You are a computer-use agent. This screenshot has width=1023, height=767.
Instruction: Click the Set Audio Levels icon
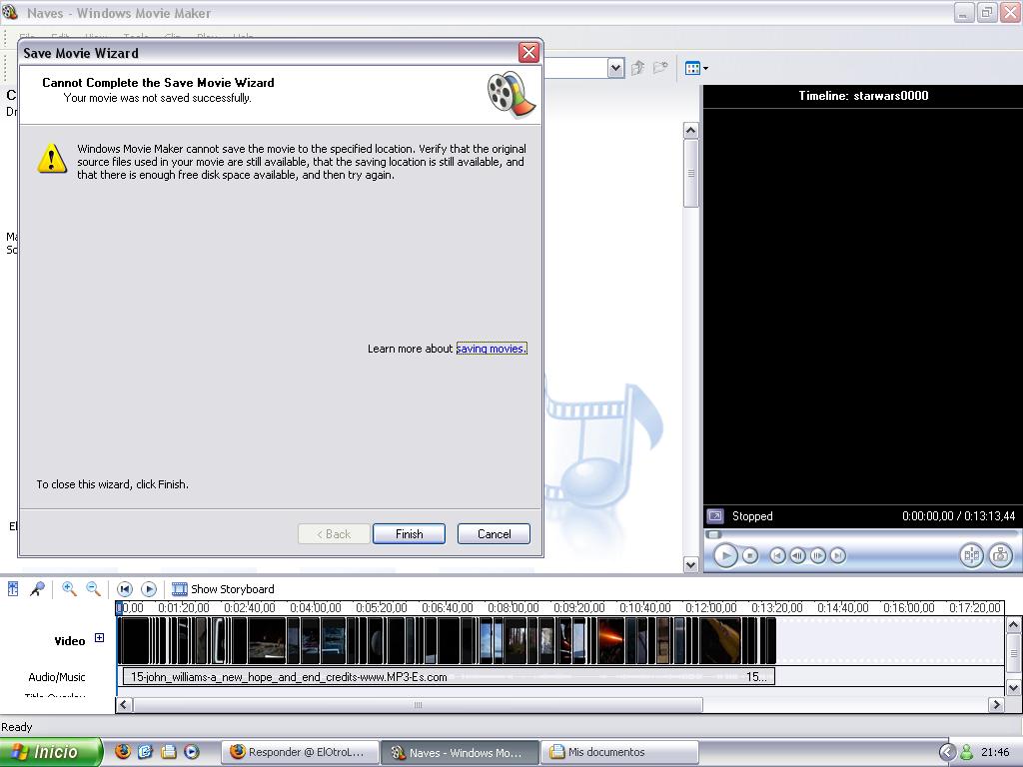coord(13,589)
